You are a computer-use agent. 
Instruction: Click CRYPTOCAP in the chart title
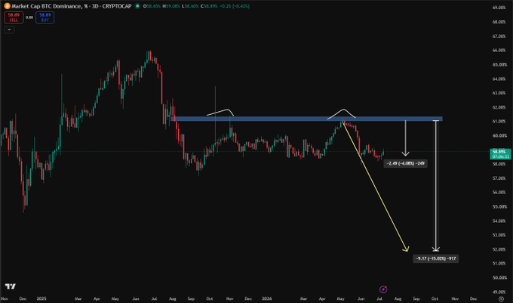(x=117, y=6)
